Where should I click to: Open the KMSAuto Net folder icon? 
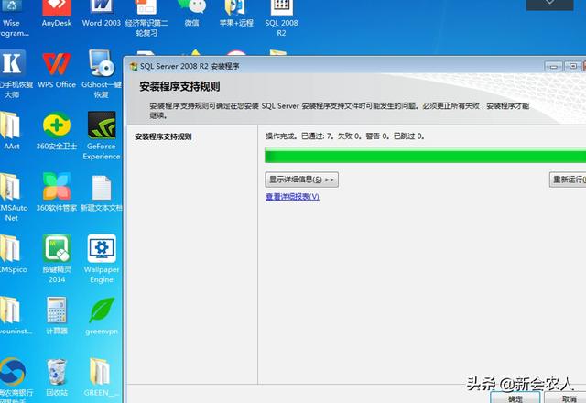(x=13, y=197)
